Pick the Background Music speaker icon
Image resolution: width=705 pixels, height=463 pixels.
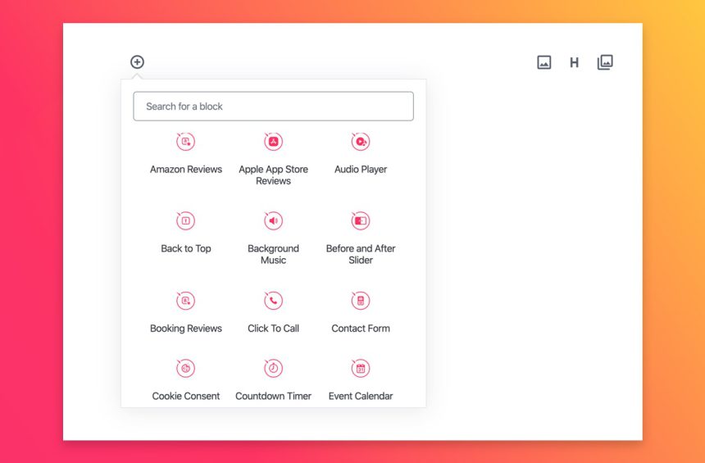pos(274,221)
